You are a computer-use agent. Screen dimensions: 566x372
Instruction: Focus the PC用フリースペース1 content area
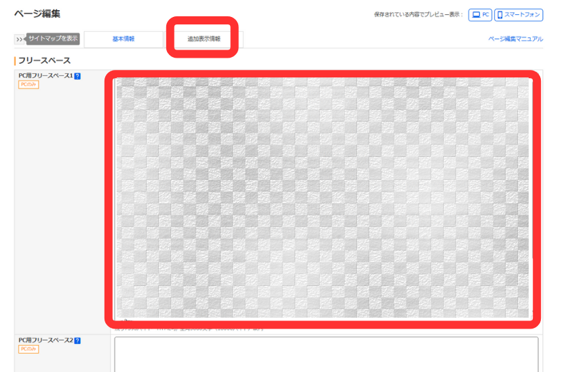point(322,197)
